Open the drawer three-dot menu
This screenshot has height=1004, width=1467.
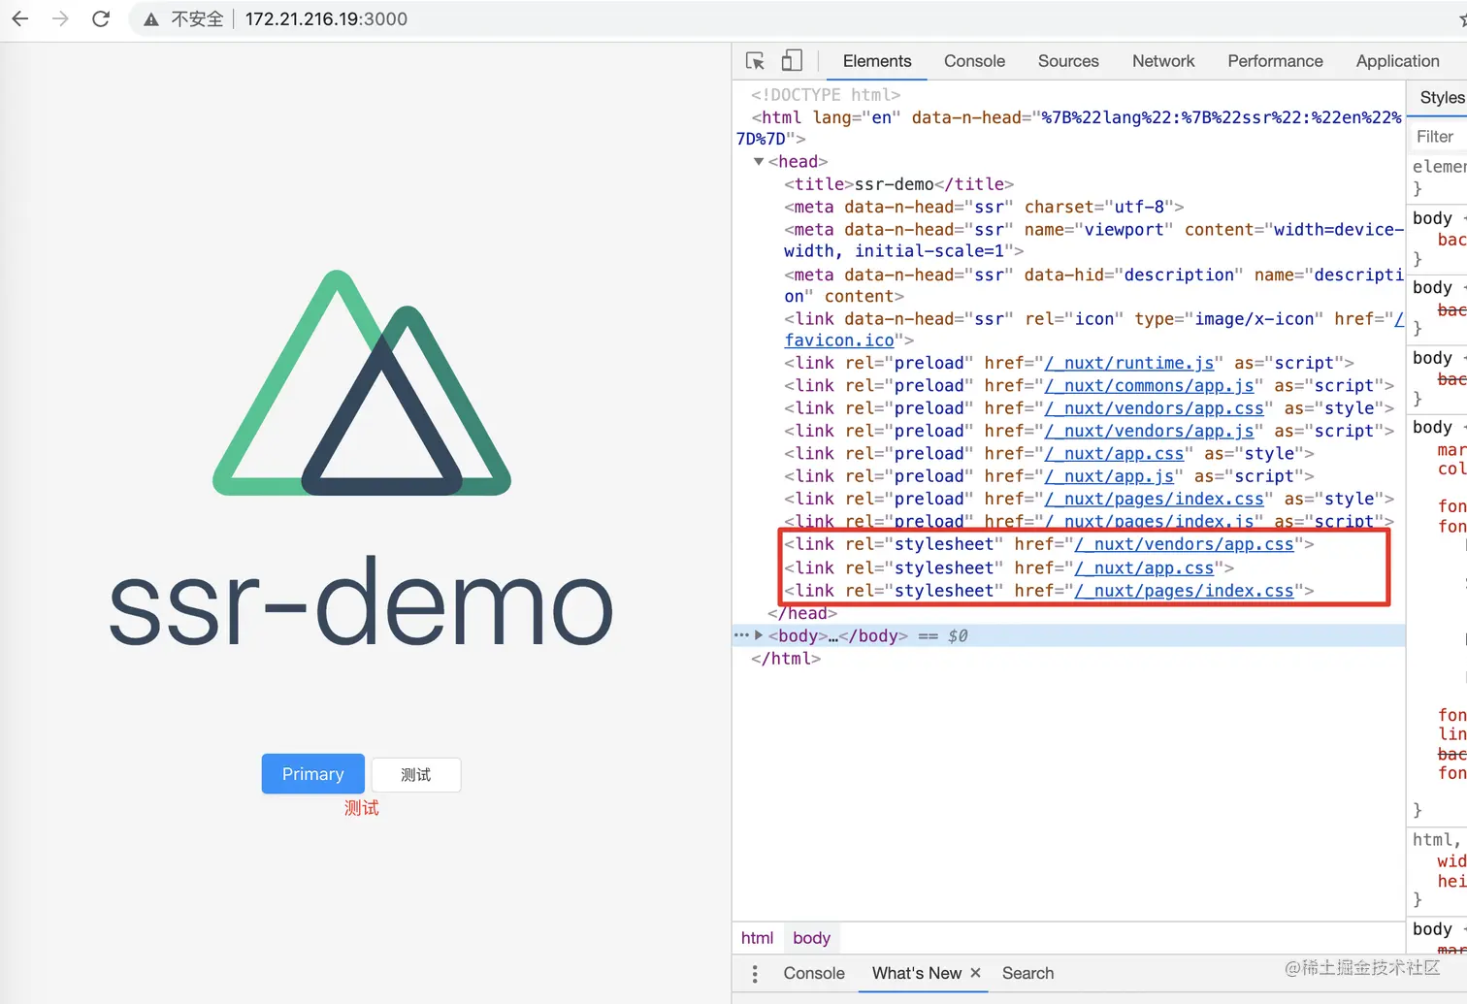click(x=755, y=973)
